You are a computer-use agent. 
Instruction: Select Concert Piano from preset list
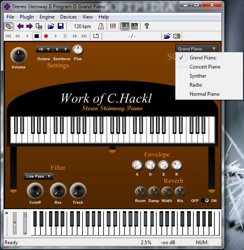point(209,67)
